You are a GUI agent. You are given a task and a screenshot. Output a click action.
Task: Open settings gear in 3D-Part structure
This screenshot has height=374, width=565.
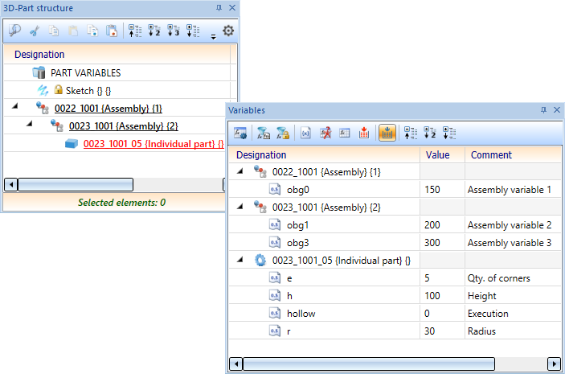pos(228,31)
